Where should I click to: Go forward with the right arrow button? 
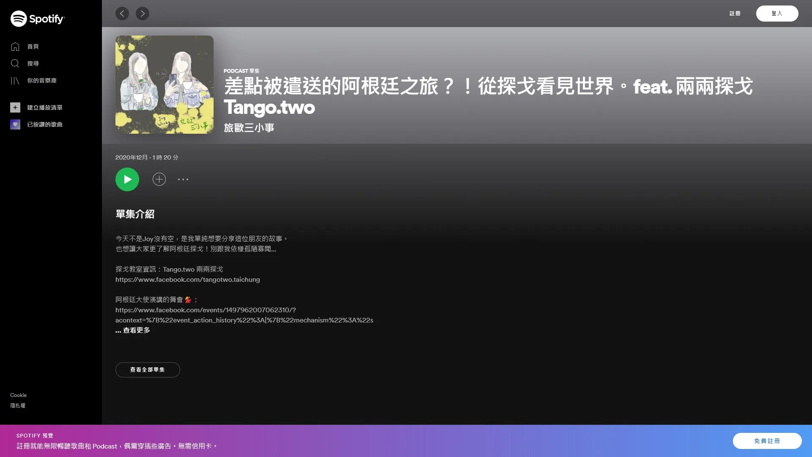tap(143, 14)
